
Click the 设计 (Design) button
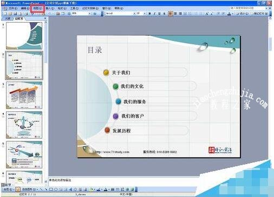tap(243, 13)
